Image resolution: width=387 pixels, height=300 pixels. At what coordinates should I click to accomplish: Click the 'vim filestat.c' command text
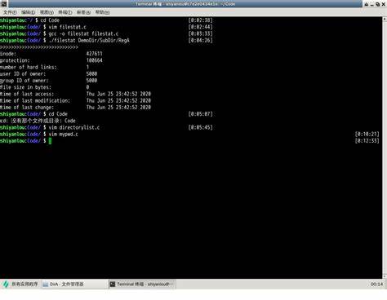[x=68, y=27]
